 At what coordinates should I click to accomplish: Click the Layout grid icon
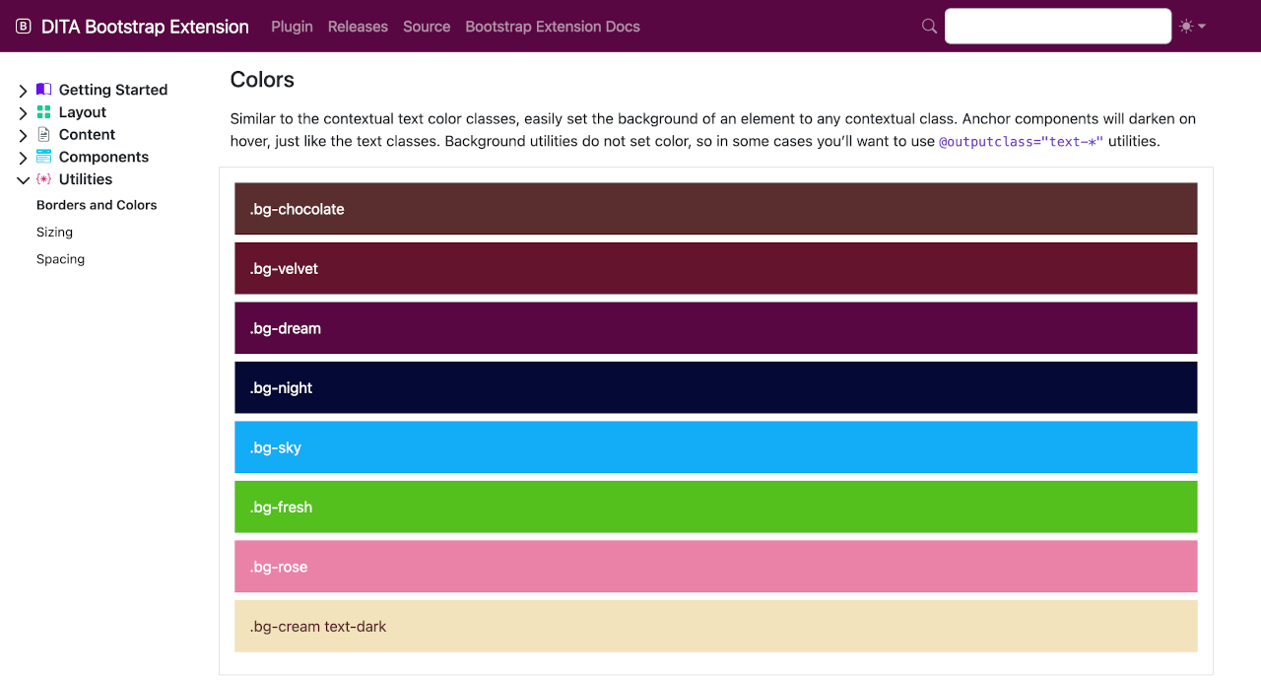click(43, 112)
